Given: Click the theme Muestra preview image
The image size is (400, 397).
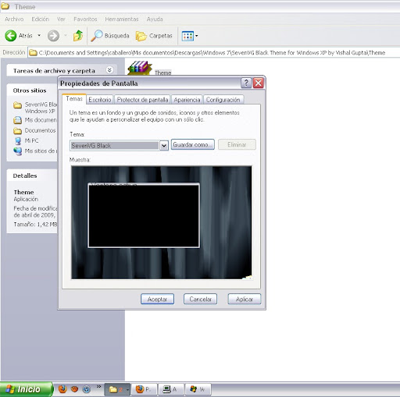Looking at the screenshot, I should 162,222.
